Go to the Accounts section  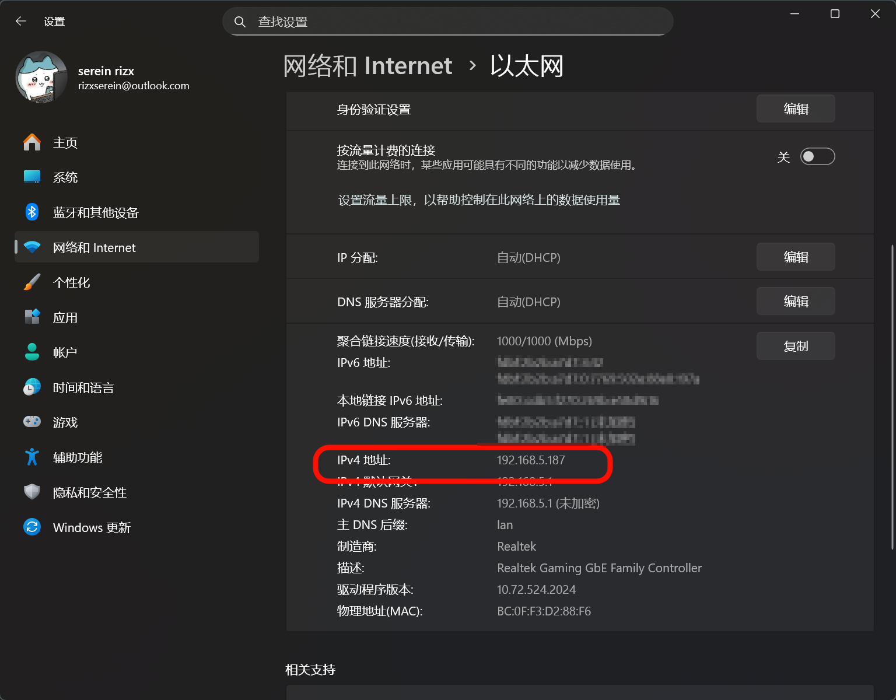click(65, 352)
